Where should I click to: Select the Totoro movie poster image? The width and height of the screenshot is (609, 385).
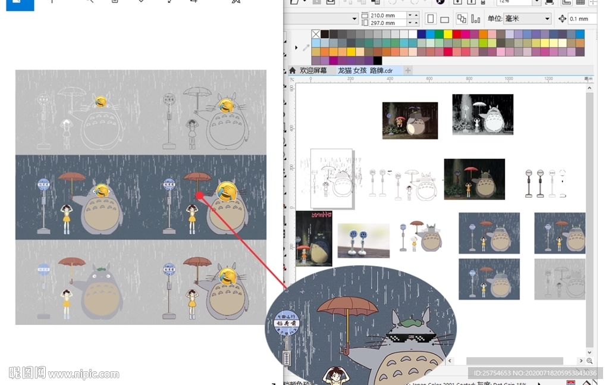(314, 239)
